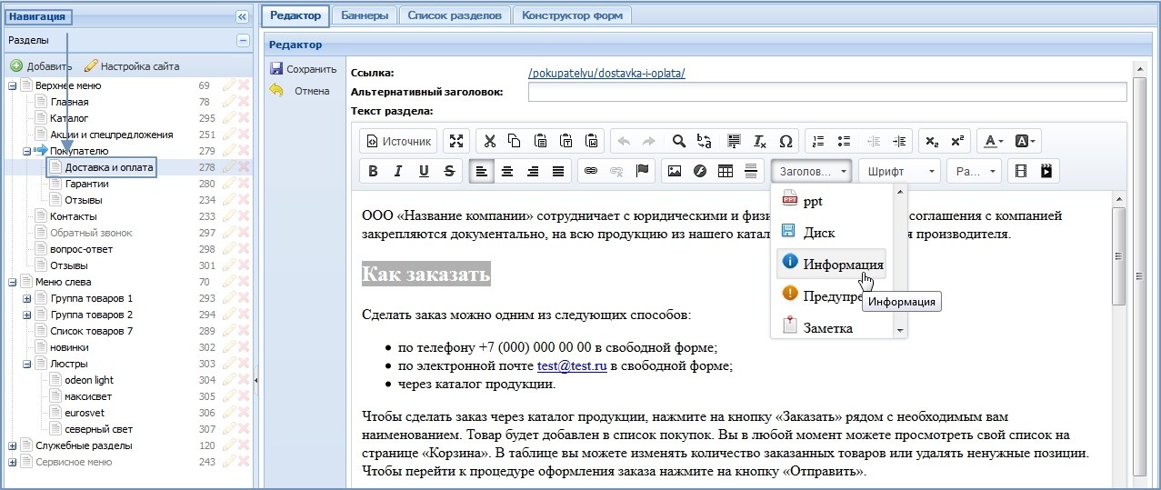Image resolution: width=1161 pixels, height=490 pixels.
Task: Open the /pokupatelyu/dostavka-i-oplata/ link
Action: pos(606,74)
